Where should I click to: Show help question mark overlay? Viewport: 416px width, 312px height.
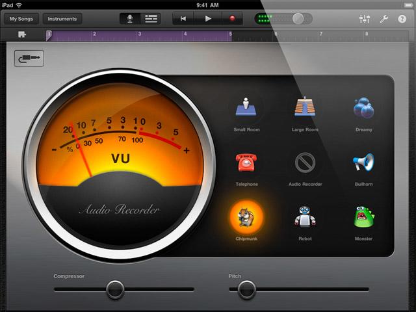coord(402,19)
